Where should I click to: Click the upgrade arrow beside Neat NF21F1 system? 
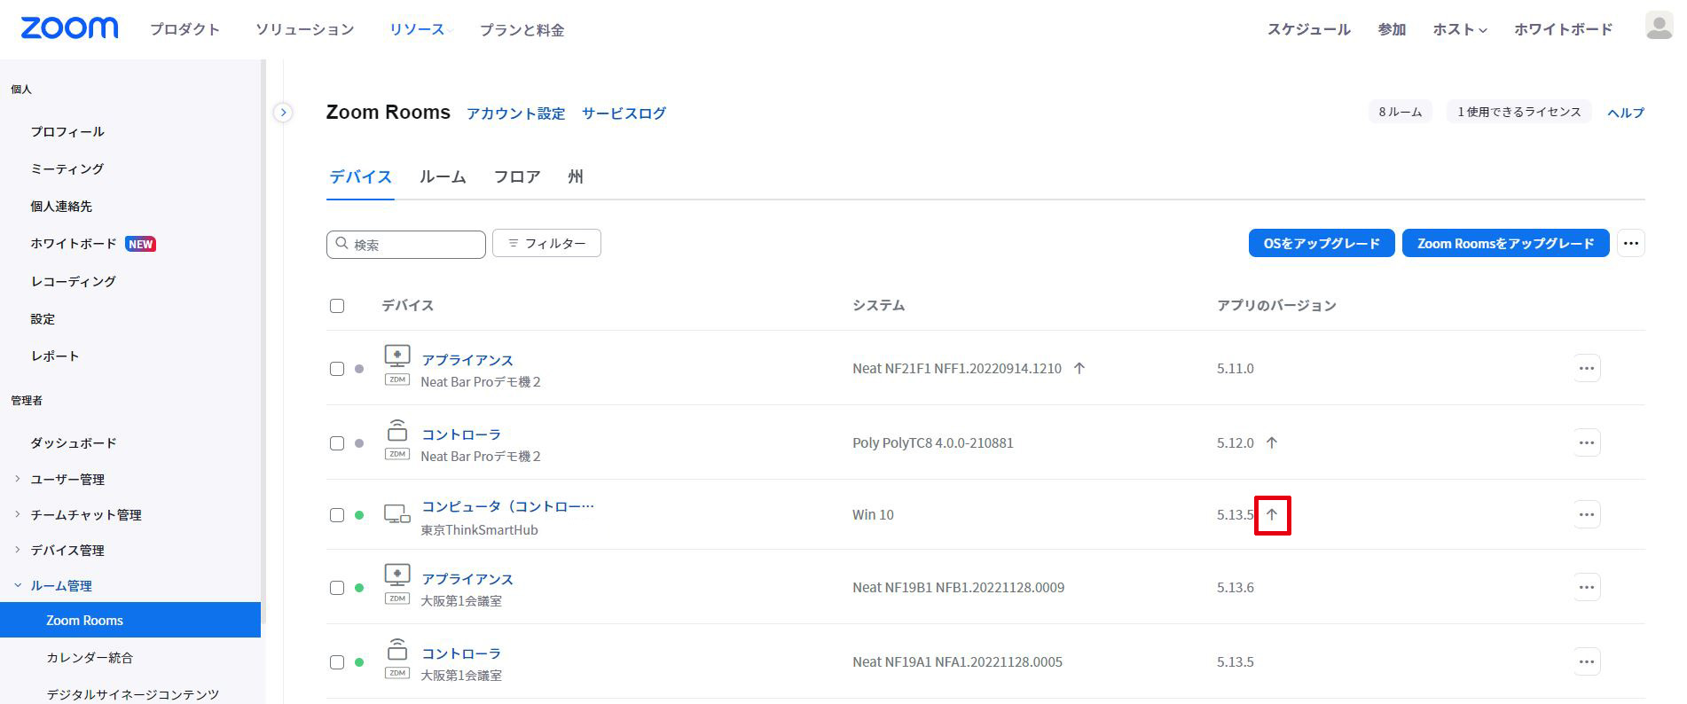pyautogui.click(x=1079, y=368)
